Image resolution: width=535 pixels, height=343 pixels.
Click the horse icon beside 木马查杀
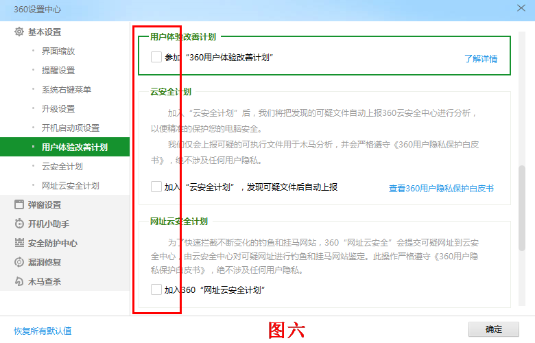(x=19, y=281)
